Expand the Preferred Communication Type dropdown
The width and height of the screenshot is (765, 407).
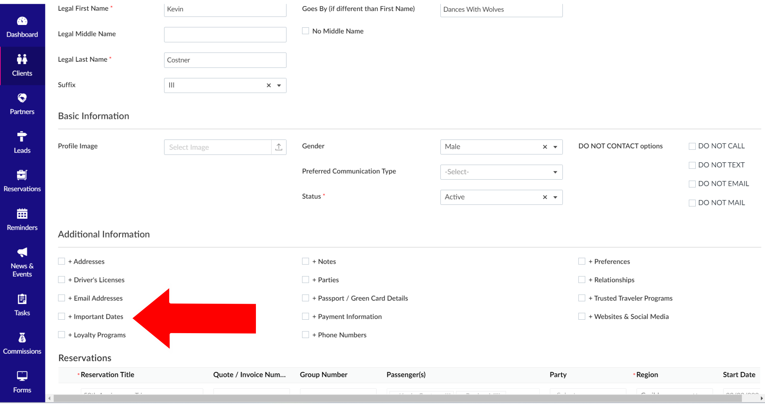[555, 172]
